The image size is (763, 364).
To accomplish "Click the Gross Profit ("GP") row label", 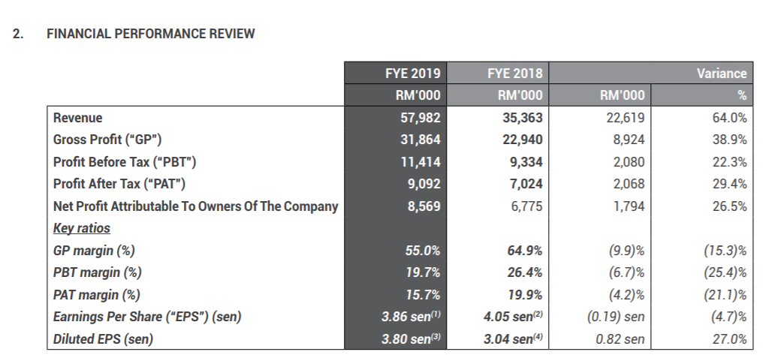I will pos(107,140).
